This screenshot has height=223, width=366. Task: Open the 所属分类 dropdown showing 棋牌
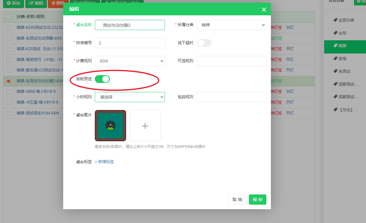[231, 25]
